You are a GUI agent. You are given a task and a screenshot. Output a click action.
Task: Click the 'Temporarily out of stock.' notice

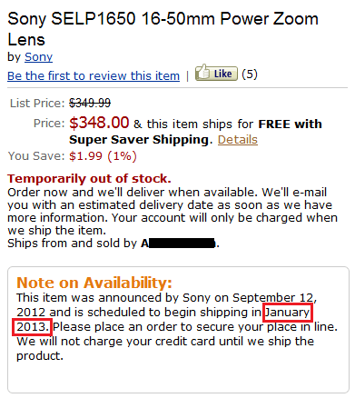click(x=89, y=179)
